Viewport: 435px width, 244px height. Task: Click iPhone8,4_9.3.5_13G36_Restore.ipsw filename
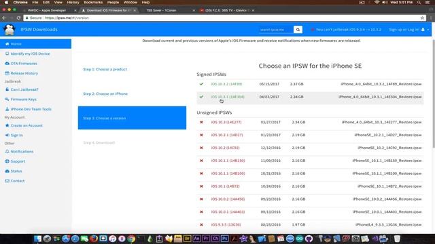tap(388, 224)
